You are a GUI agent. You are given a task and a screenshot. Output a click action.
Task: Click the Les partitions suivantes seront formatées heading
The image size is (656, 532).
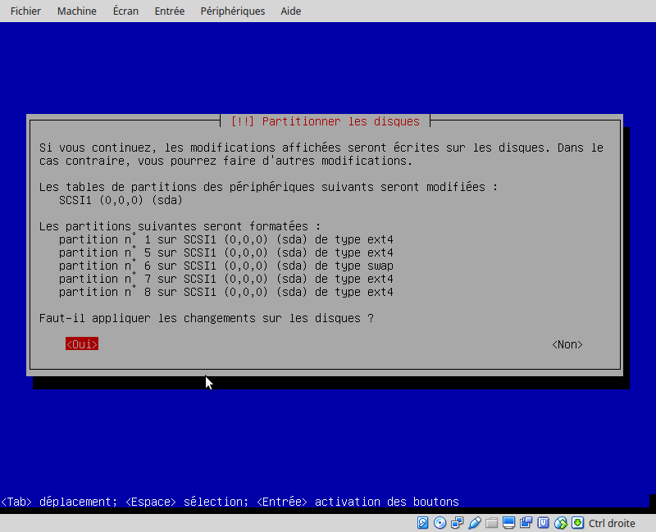click(x=180, y=226)
